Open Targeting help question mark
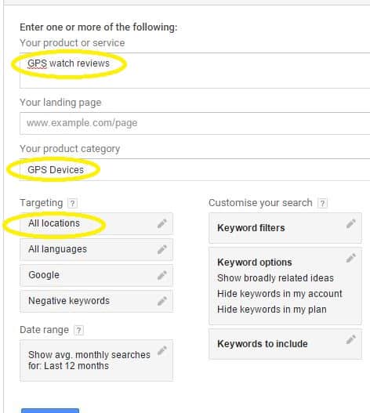 (72, 203)
